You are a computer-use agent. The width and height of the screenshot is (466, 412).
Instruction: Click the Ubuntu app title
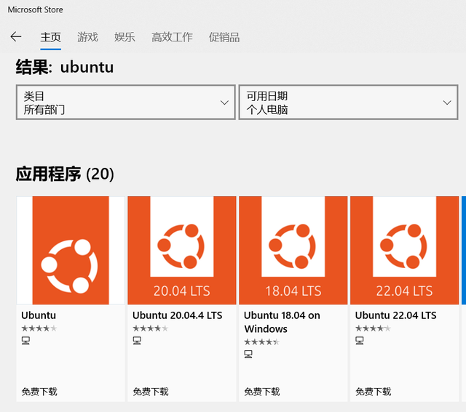pos(39,315)
